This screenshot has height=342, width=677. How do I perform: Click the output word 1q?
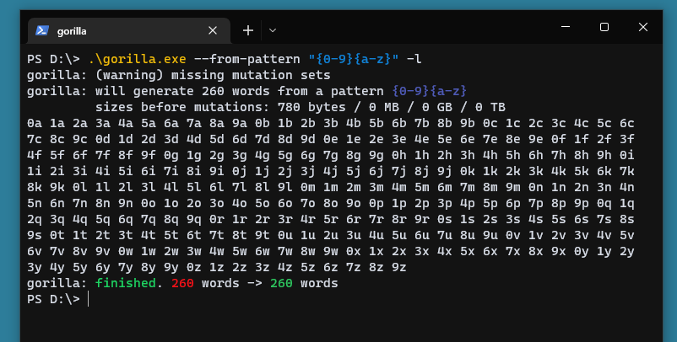pos(627,204)
